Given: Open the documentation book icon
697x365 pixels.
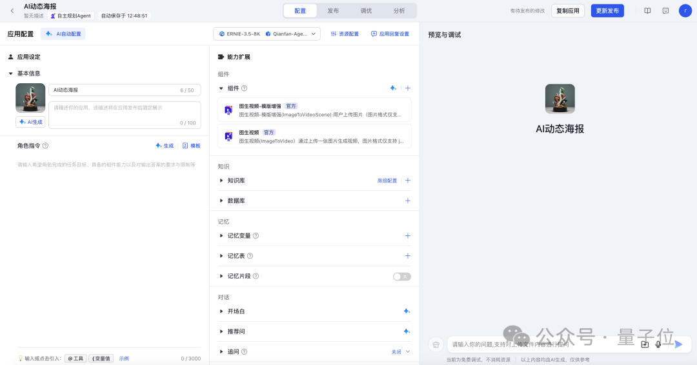Looking at the screenshot, I should 647,11.
